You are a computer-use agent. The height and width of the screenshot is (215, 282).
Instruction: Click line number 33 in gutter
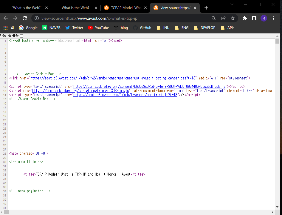4,174
